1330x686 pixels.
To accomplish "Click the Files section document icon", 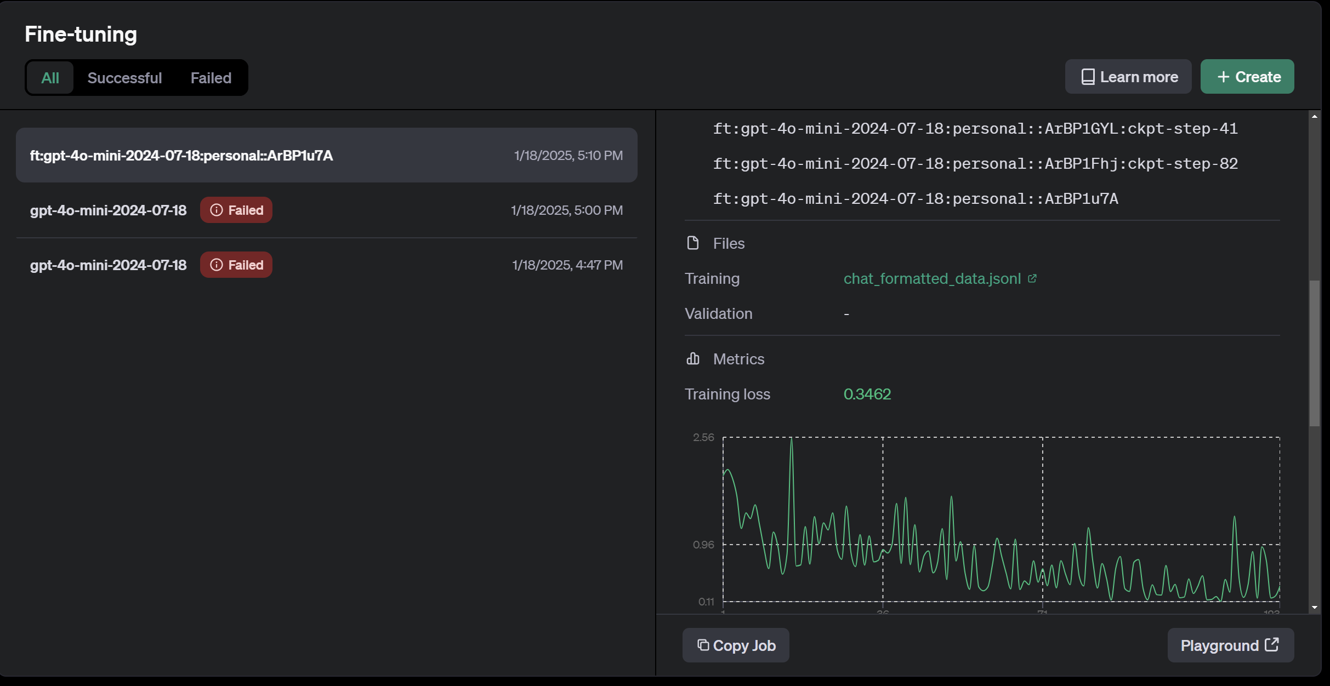I will click(x=693, y=243).
